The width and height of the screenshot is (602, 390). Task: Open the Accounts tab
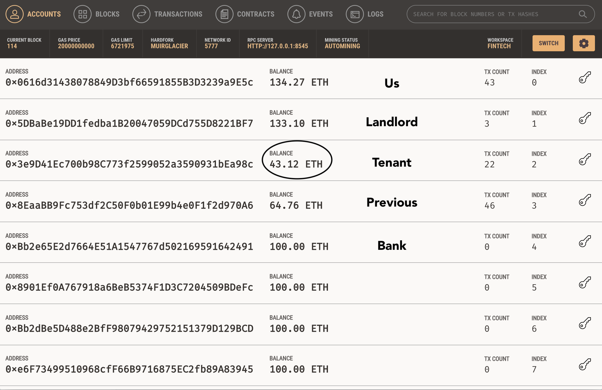click(x=33, y=14)
